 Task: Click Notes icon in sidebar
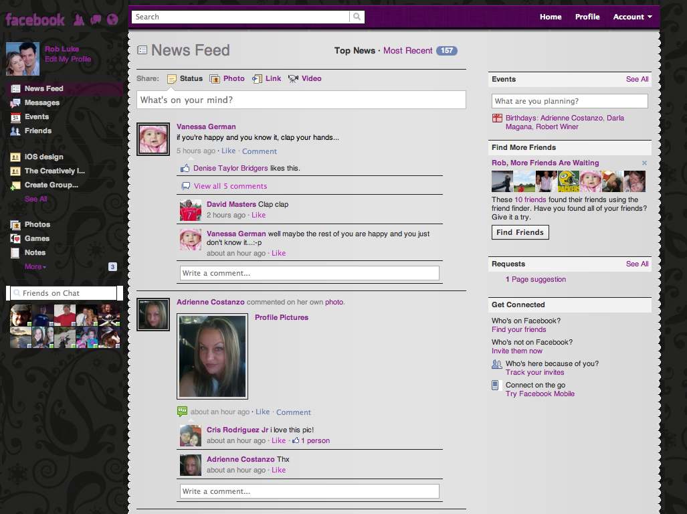click(15, 253)
